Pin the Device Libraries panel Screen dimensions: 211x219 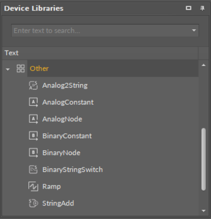coord(202,8)
